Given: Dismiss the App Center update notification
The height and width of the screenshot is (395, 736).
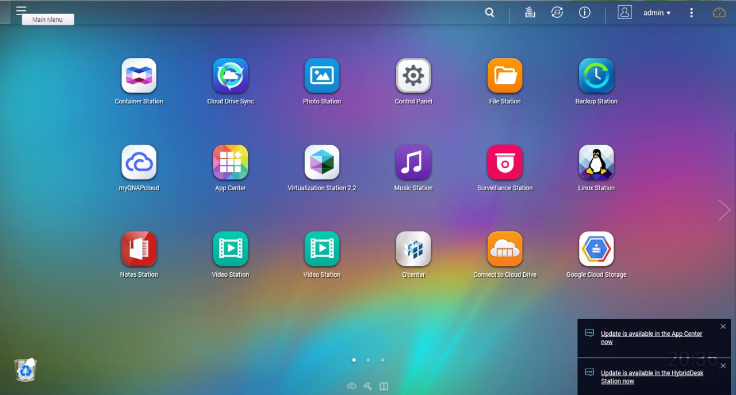Looking at the screenshot, I should pos(723,327).
